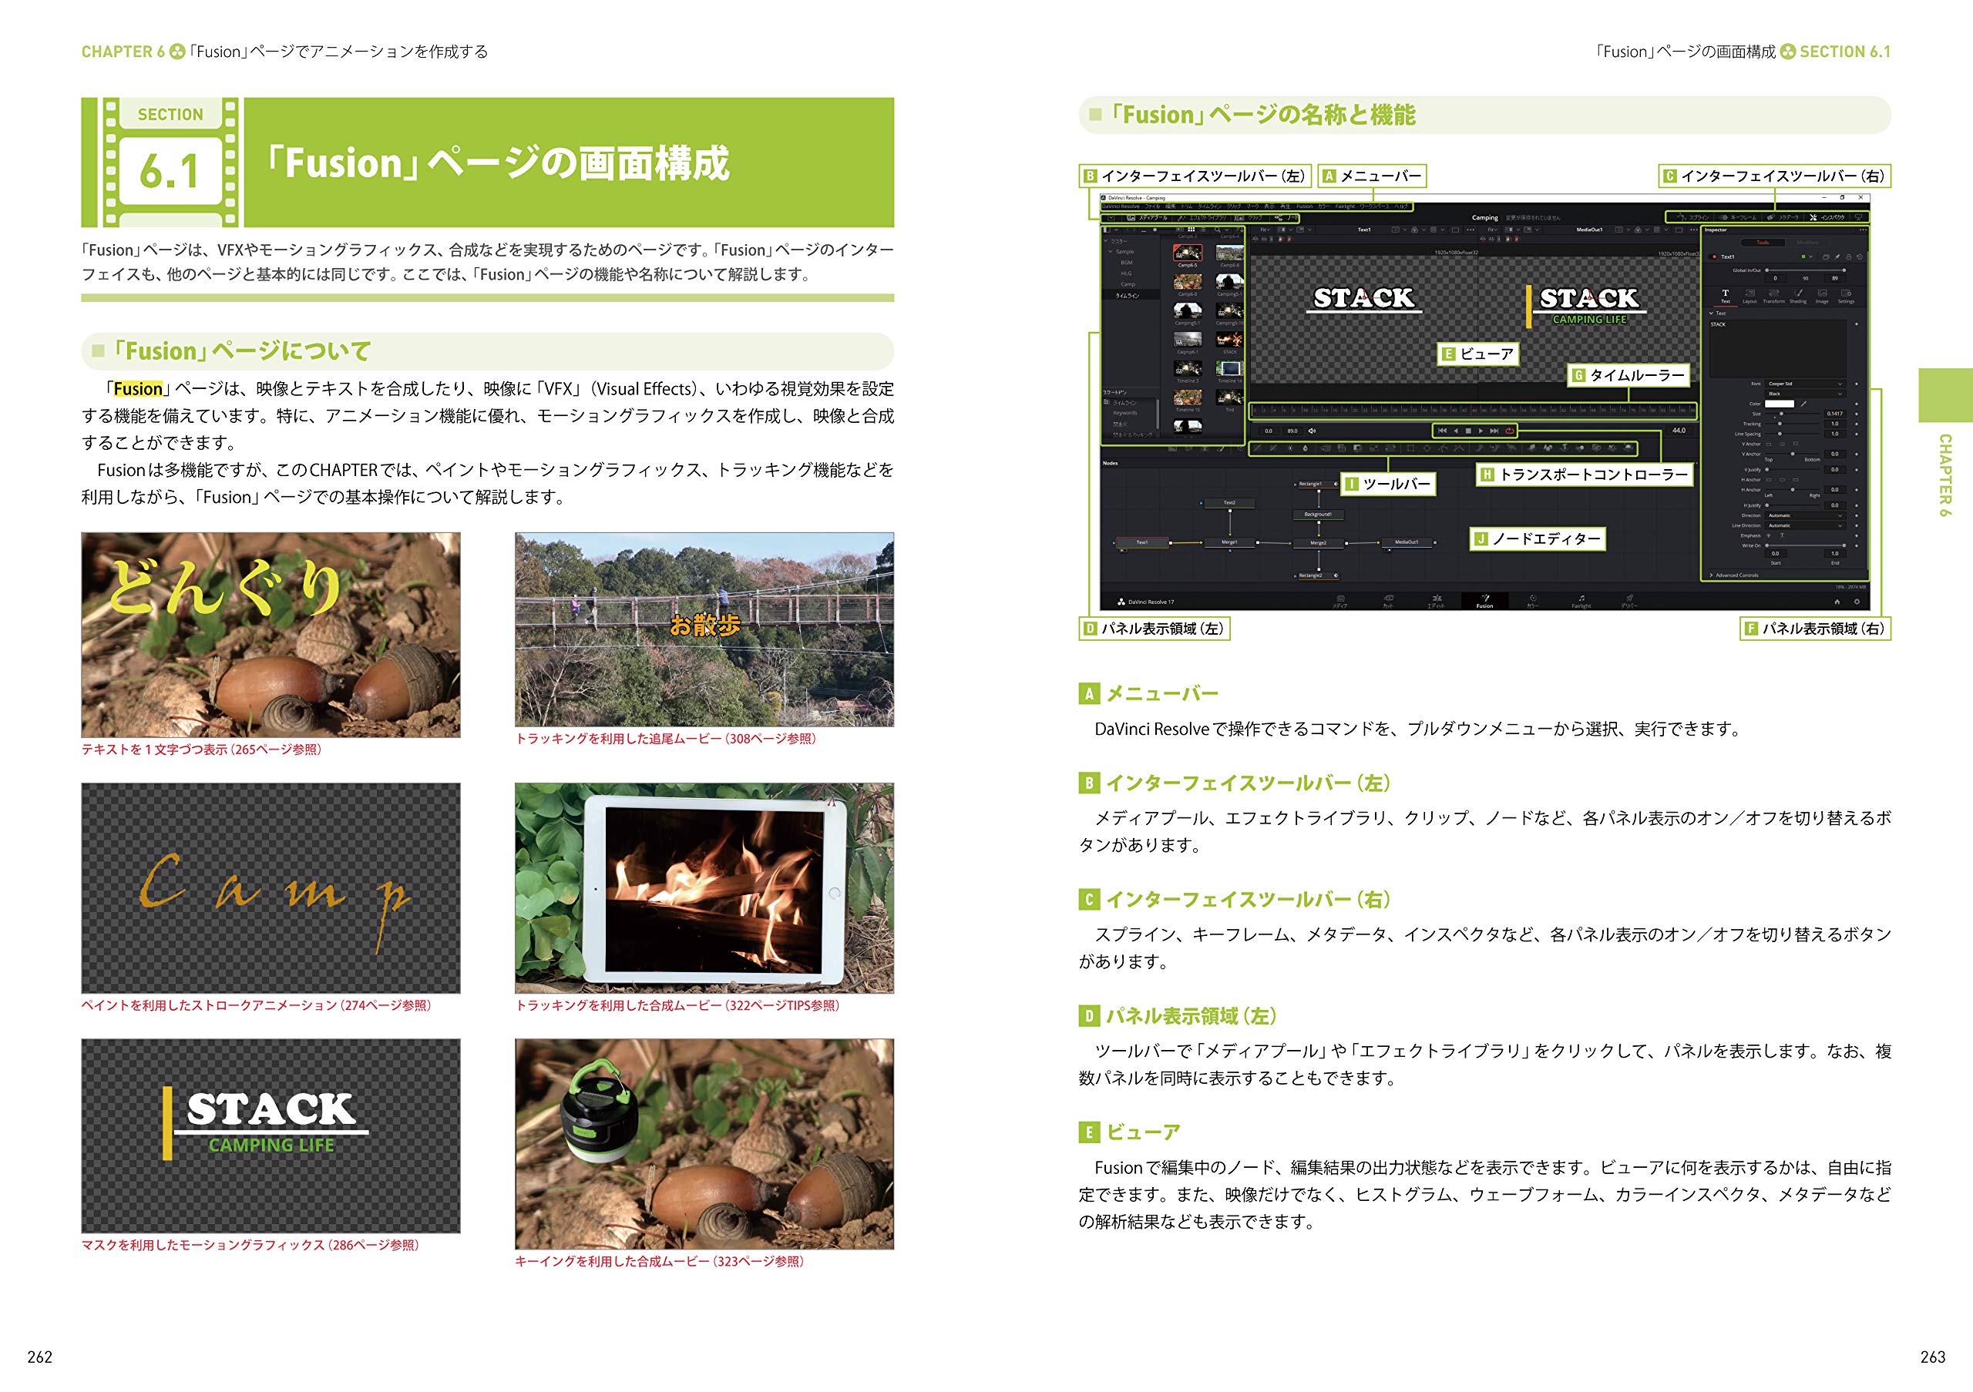This screenshot has height=1392, width=1973.
Task: Click the home project manager icon
Action: [x=1837, y=601]
